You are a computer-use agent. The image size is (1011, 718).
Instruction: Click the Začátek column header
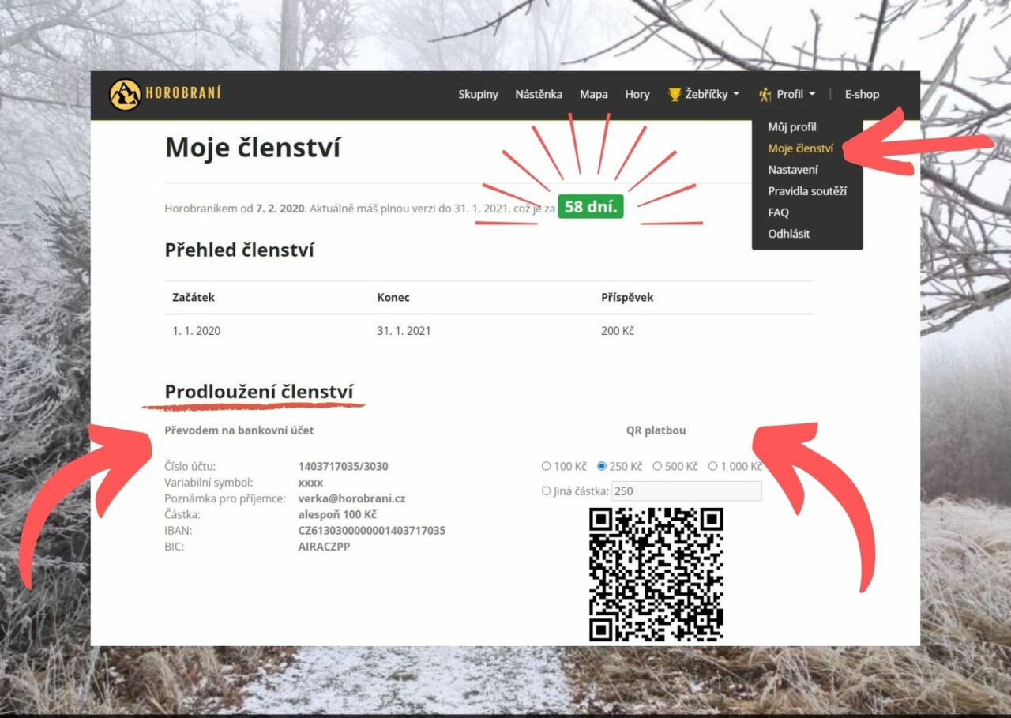(194, 298)
